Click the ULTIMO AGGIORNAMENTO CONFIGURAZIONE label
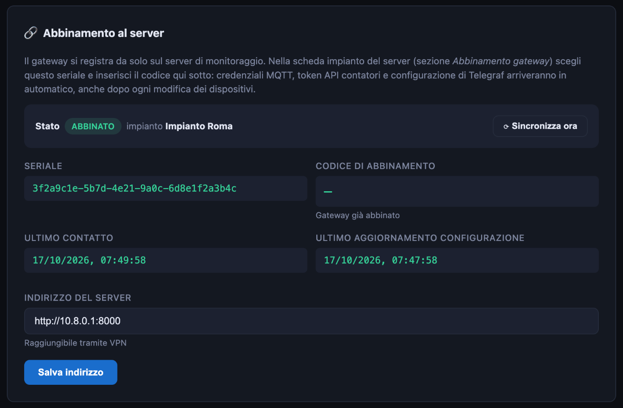The image size is (623, 408). [x=420, y=238]
